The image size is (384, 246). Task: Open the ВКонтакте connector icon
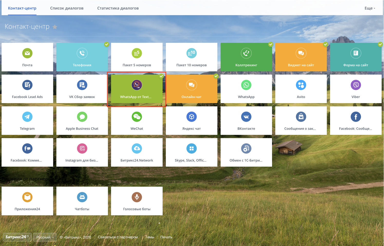point(246,117)
